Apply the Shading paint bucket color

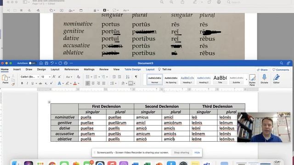tap(123, 83)
